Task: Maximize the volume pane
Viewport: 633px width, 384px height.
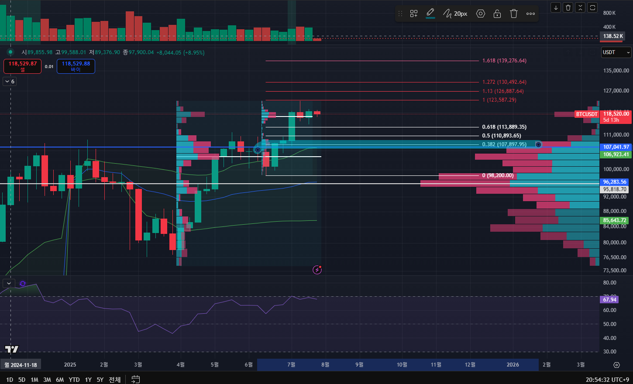Action: [x=592, y=7]
